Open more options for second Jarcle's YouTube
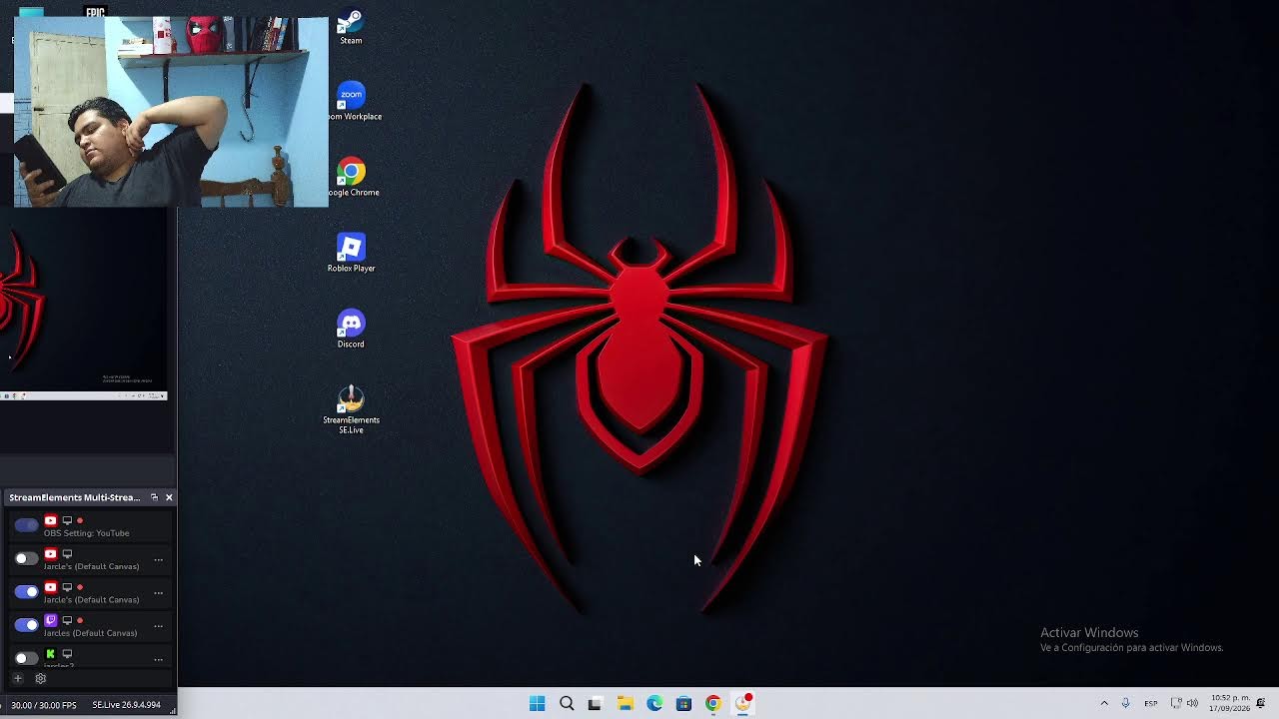The image size is (1279, 719). click(x=158, y=593)
